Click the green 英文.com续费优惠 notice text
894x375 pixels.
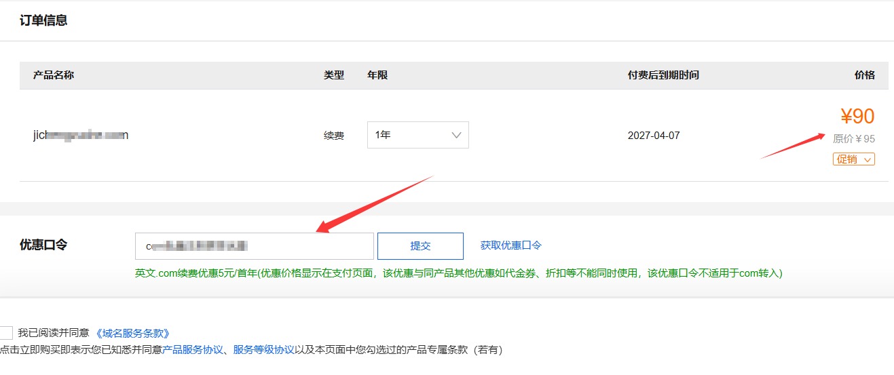coord(458,273)
